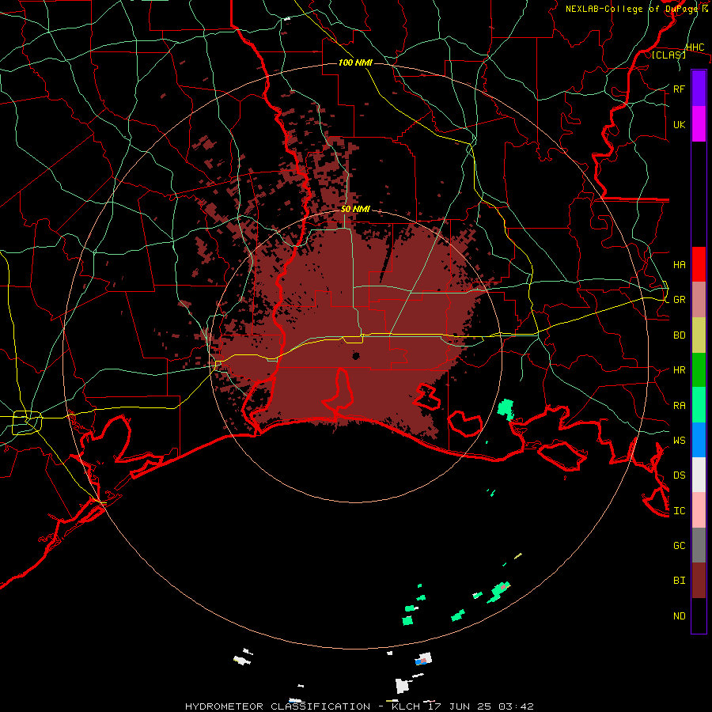Click the 100 NMI range ring label
Screen dimensions: 712x712
tap(355, 62)
